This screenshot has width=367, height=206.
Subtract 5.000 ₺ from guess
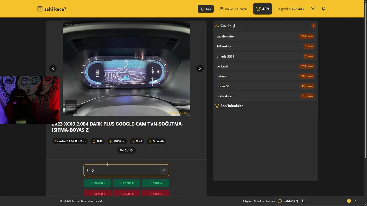155,193
